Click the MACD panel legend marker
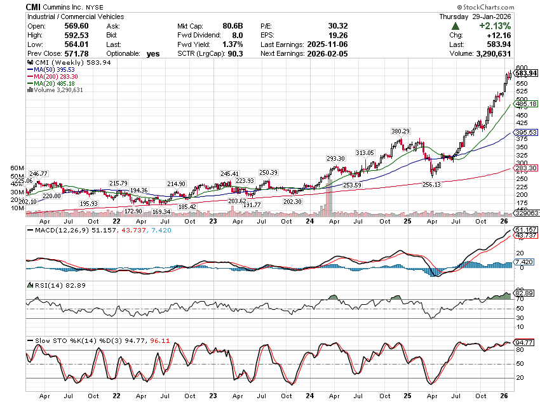The height and width of the screenshot is (402, 540). [29, 229]
